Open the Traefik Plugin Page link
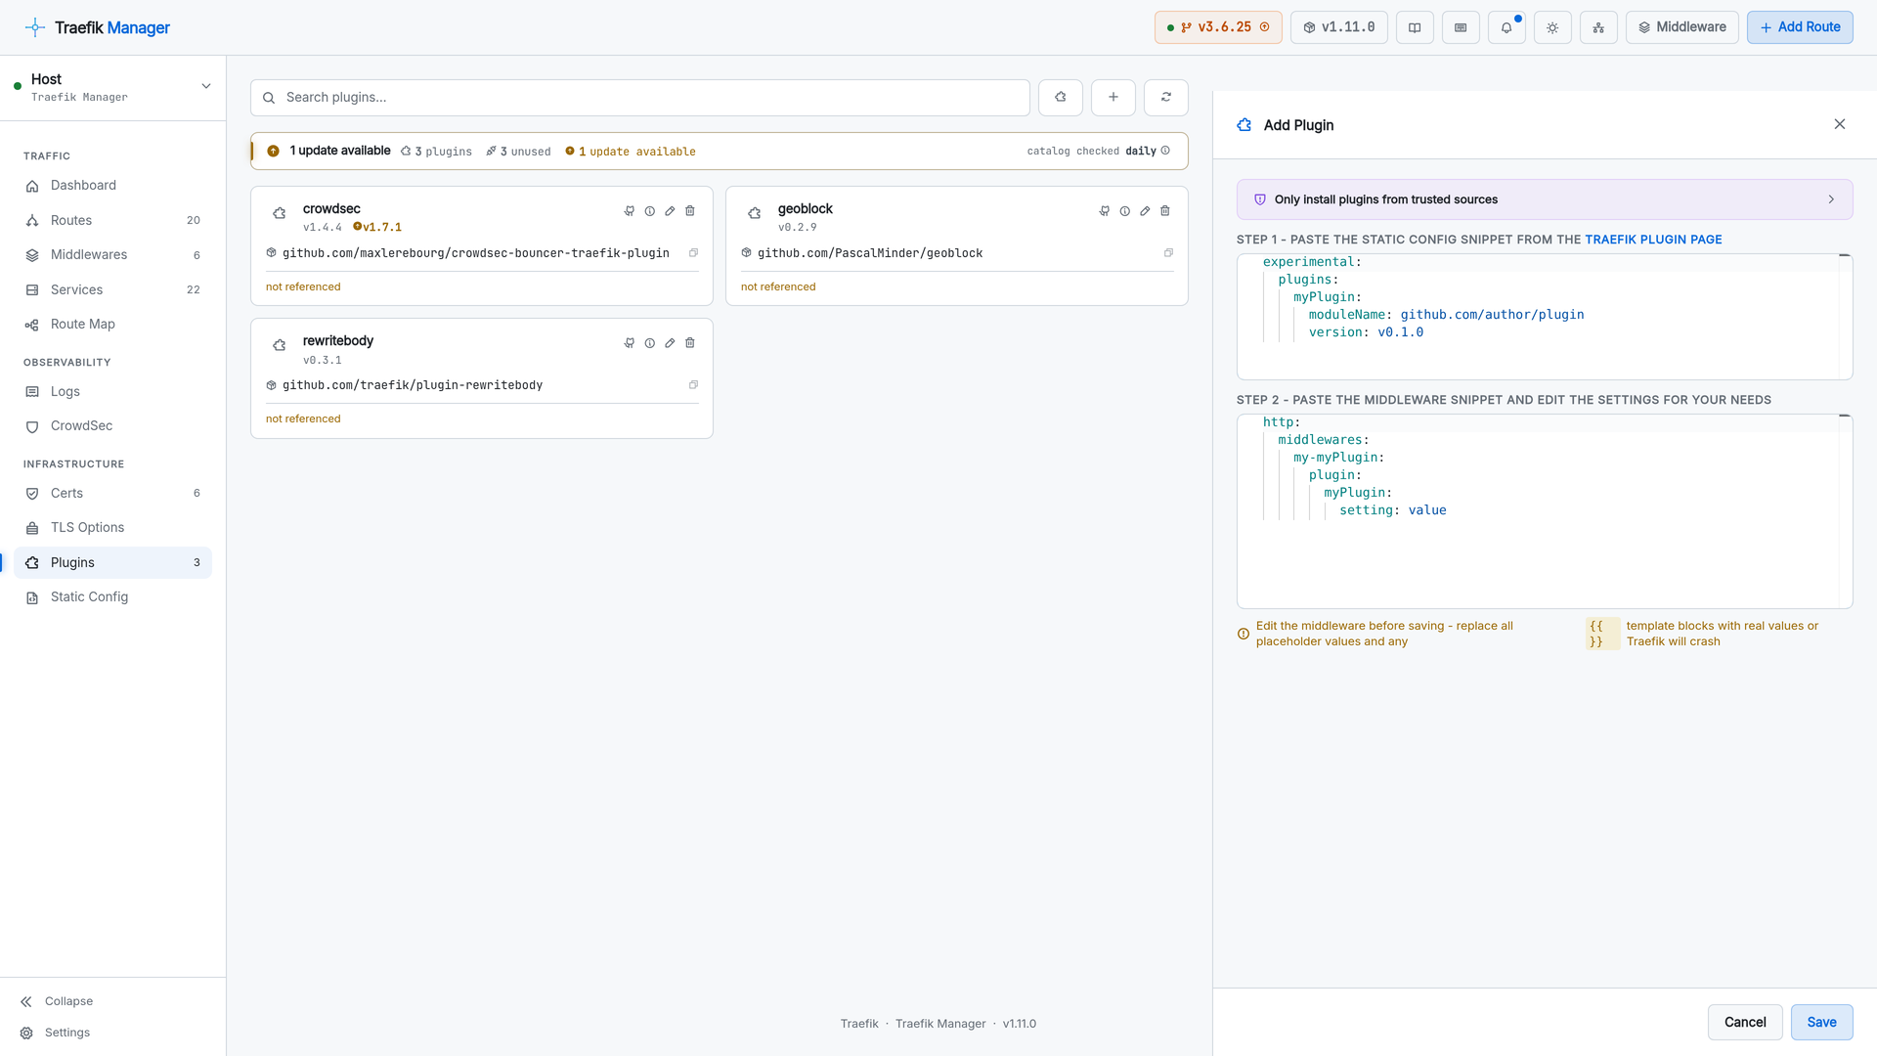 coord(1653,240)
